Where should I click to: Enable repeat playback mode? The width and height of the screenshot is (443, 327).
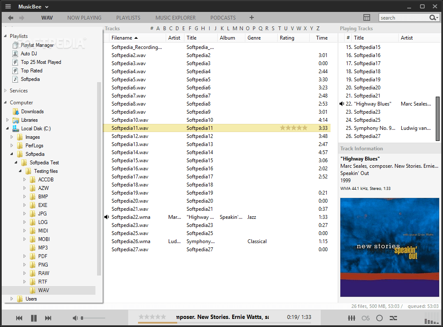point(379,318)
